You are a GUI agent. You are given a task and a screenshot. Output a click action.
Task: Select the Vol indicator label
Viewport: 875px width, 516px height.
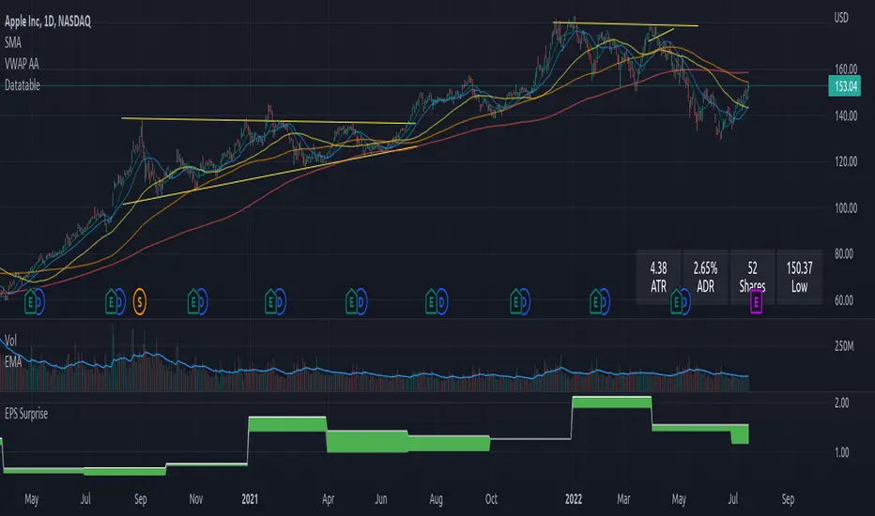(x=12, y=343)
